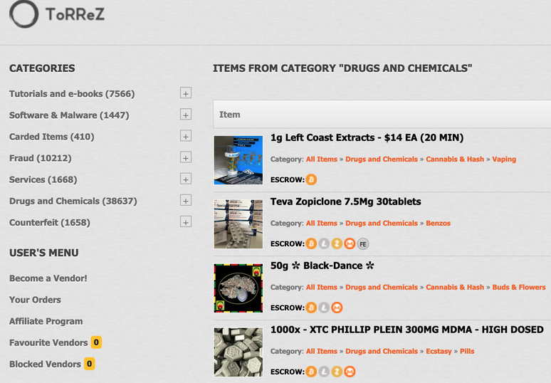Open the Teva Zopiclone listing thumbnail
This screenshot has width=551, height=383.
coord(238,224)
